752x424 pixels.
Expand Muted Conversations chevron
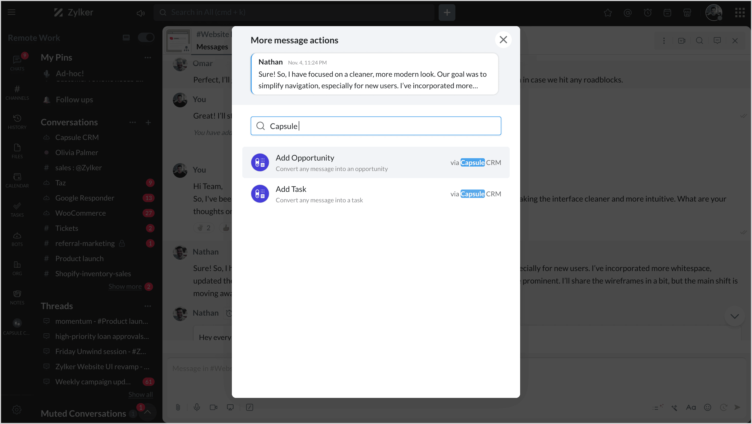148,412
